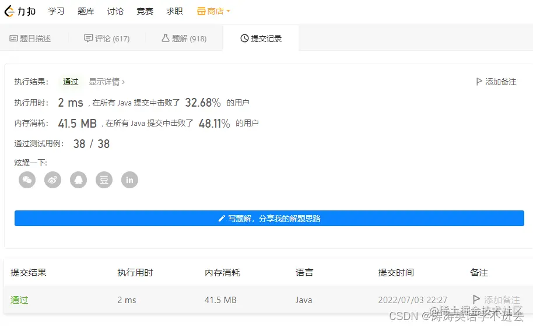The width and height of the screenshot is (533, 327).
Task: Switch to the 提交记录 tab
Action: pos(261,38)
